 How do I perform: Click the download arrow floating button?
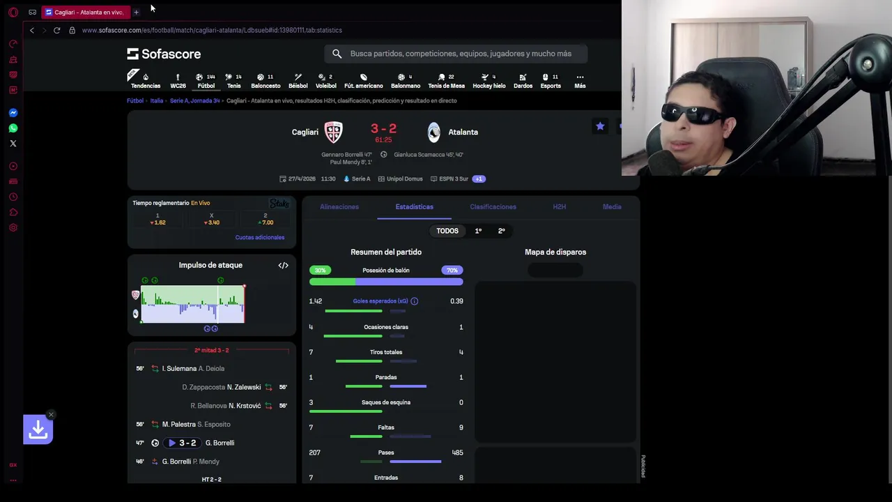click(x=38, y=429)
